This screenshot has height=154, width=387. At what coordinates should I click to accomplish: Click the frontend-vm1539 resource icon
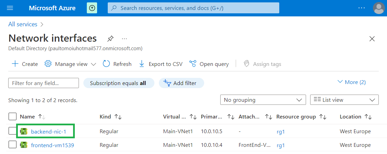tap(24, 145)
